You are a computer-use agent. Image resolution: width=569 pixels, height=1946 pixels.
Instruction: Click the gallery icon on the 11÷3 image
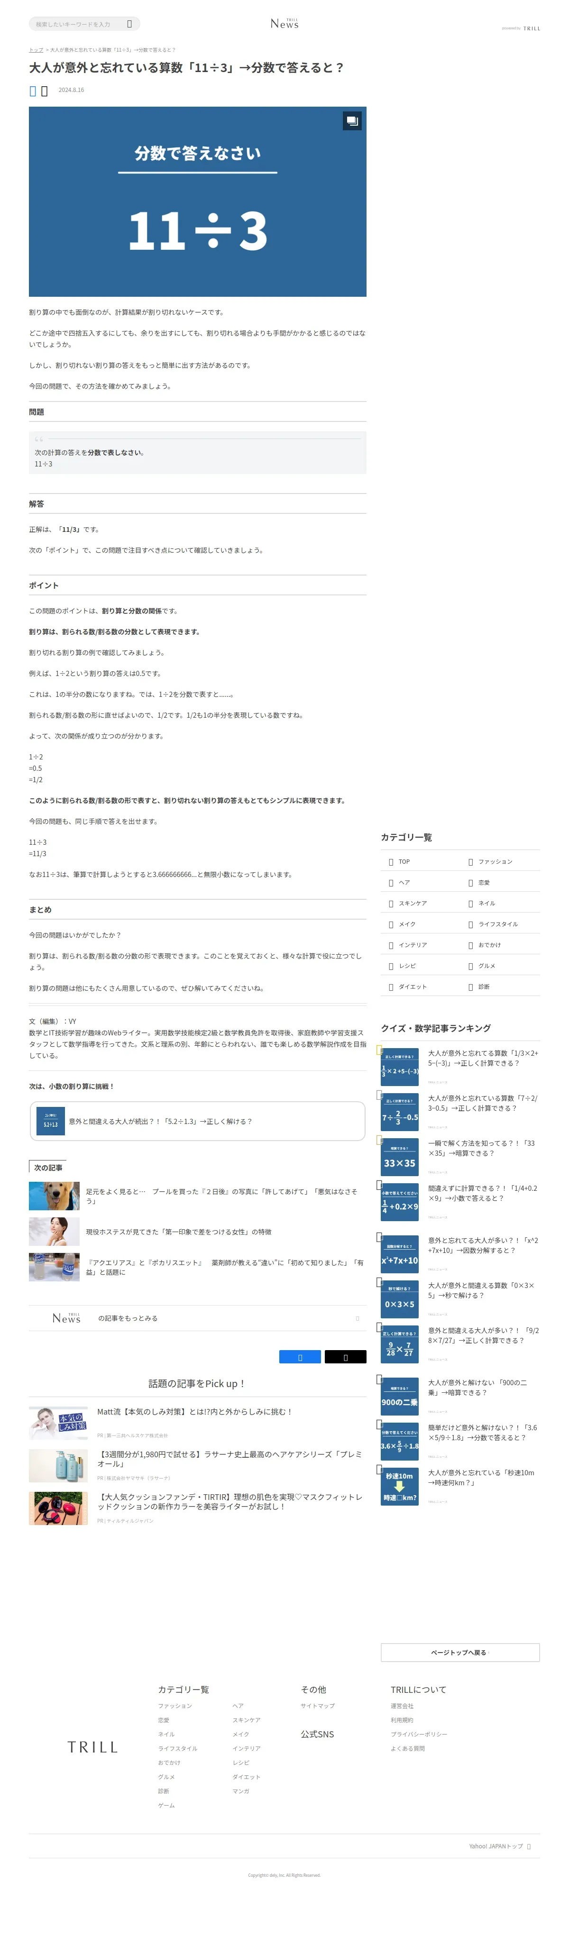coord(352,121)
